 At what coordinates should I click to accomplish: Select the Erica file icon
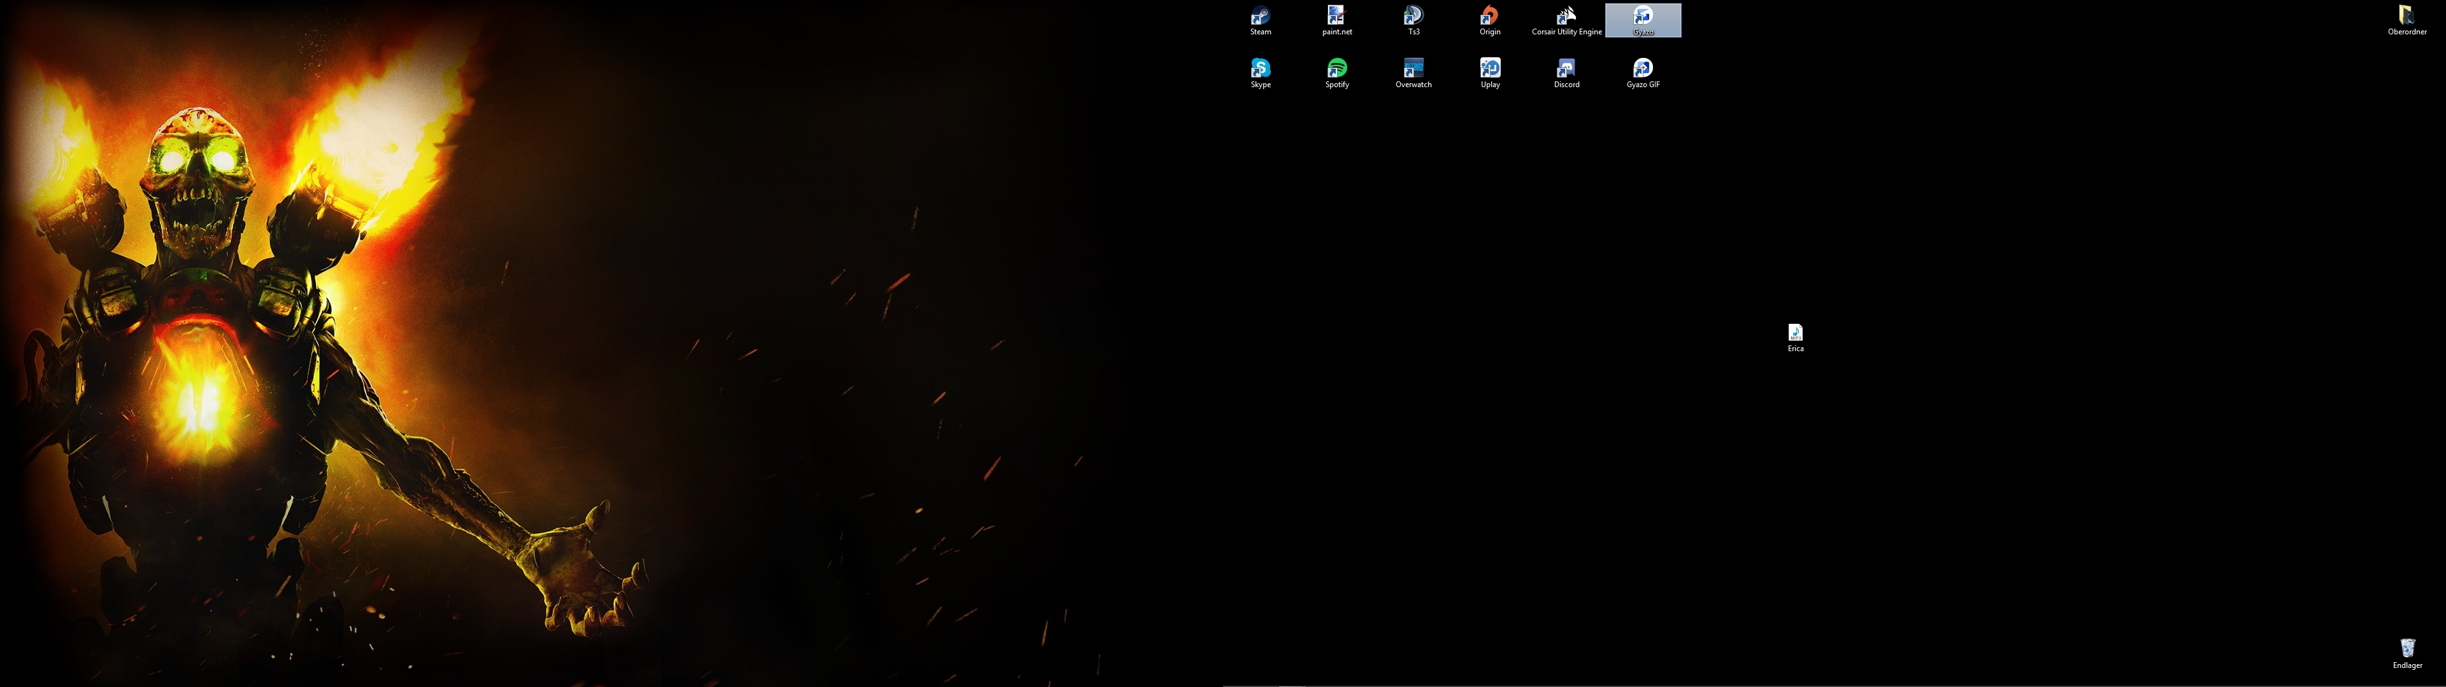pyautogui.click(x=1796, y=338)
